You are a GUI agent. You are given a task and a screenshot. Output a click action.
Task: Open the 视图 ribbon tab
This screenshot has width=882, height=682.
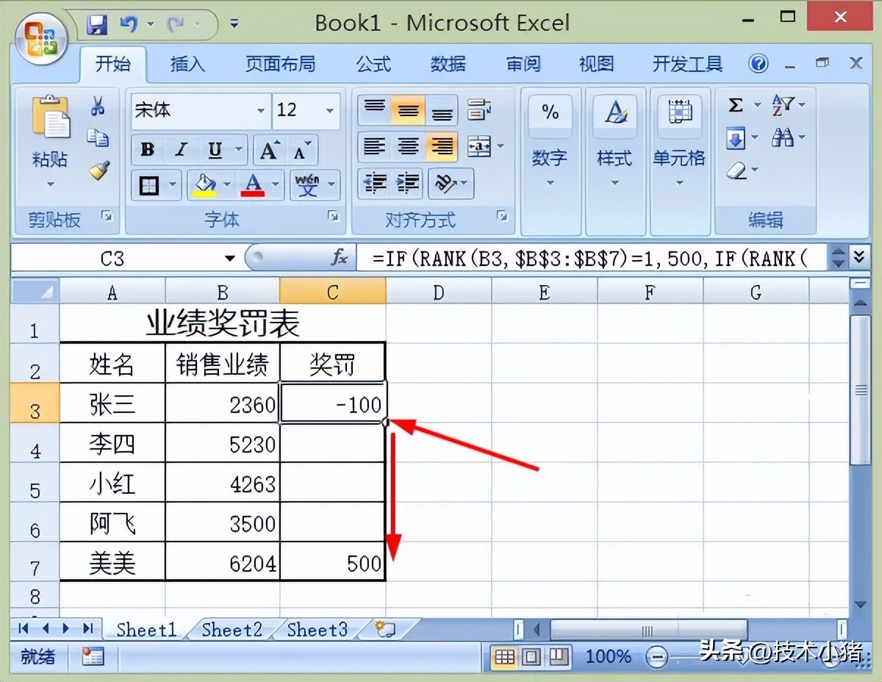(597, 65)
